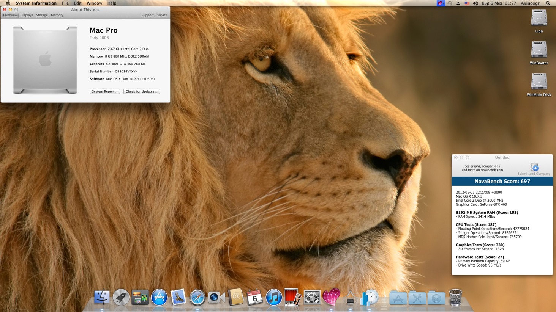556x312 pixels.
Task: Click 'See graphs, comparisons' NovaBench.com text
Action: click(x=482, y=168)
